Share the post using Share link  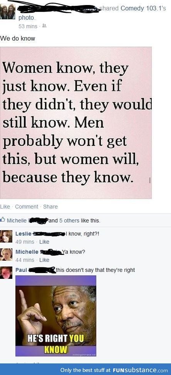coord(50,207)
